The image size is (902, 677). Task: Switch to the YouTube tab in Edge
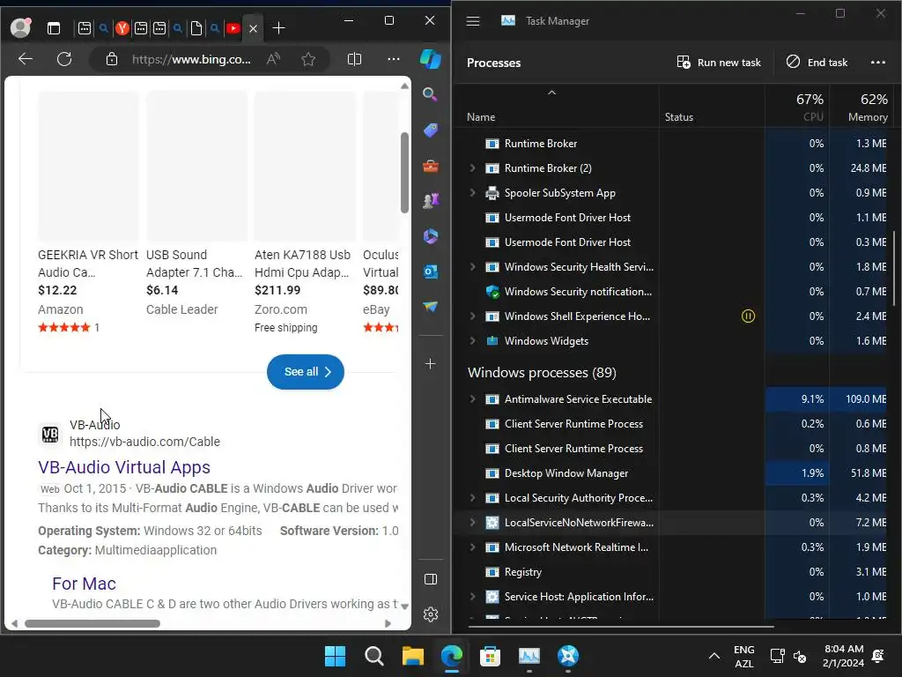tap(233, 27)
